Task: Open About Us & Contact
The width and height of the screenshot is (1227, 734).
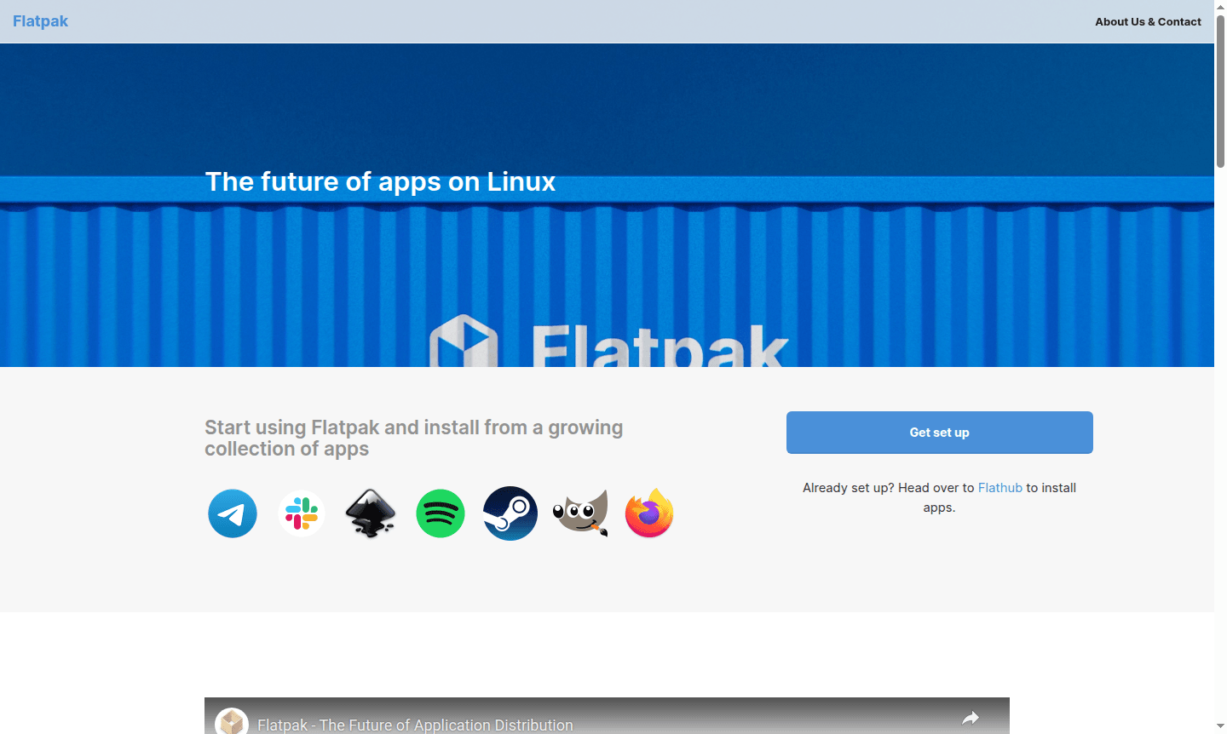Action: pyautogui.click(x=1148, y=21)
